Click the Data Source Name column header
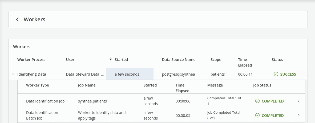This screenshot has height=123, width=315. [x=179, y=60]
